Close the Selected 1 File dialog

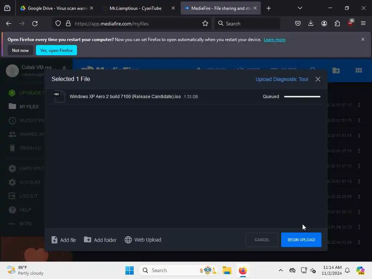click(318, 79)
